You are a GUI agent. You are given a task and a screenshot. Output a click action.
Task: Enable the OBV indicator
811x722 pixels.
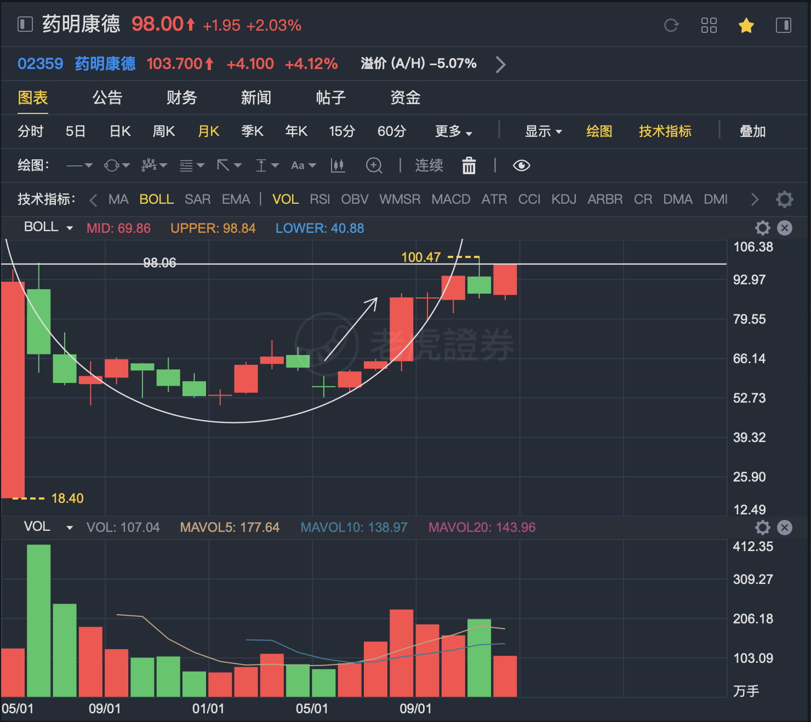click(355, 199)
